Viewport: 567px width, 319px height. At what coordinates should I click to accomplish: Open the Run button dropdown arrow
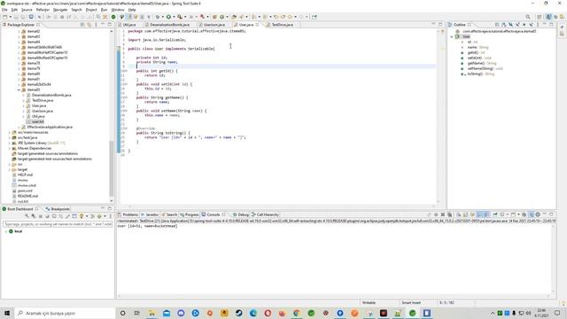[174, 17]
